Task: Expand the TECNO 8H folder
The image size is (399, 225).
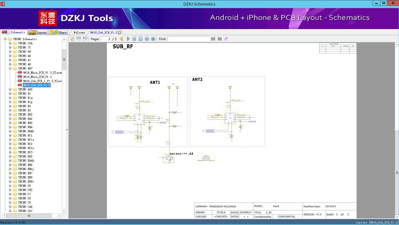Action: point(10,52)
